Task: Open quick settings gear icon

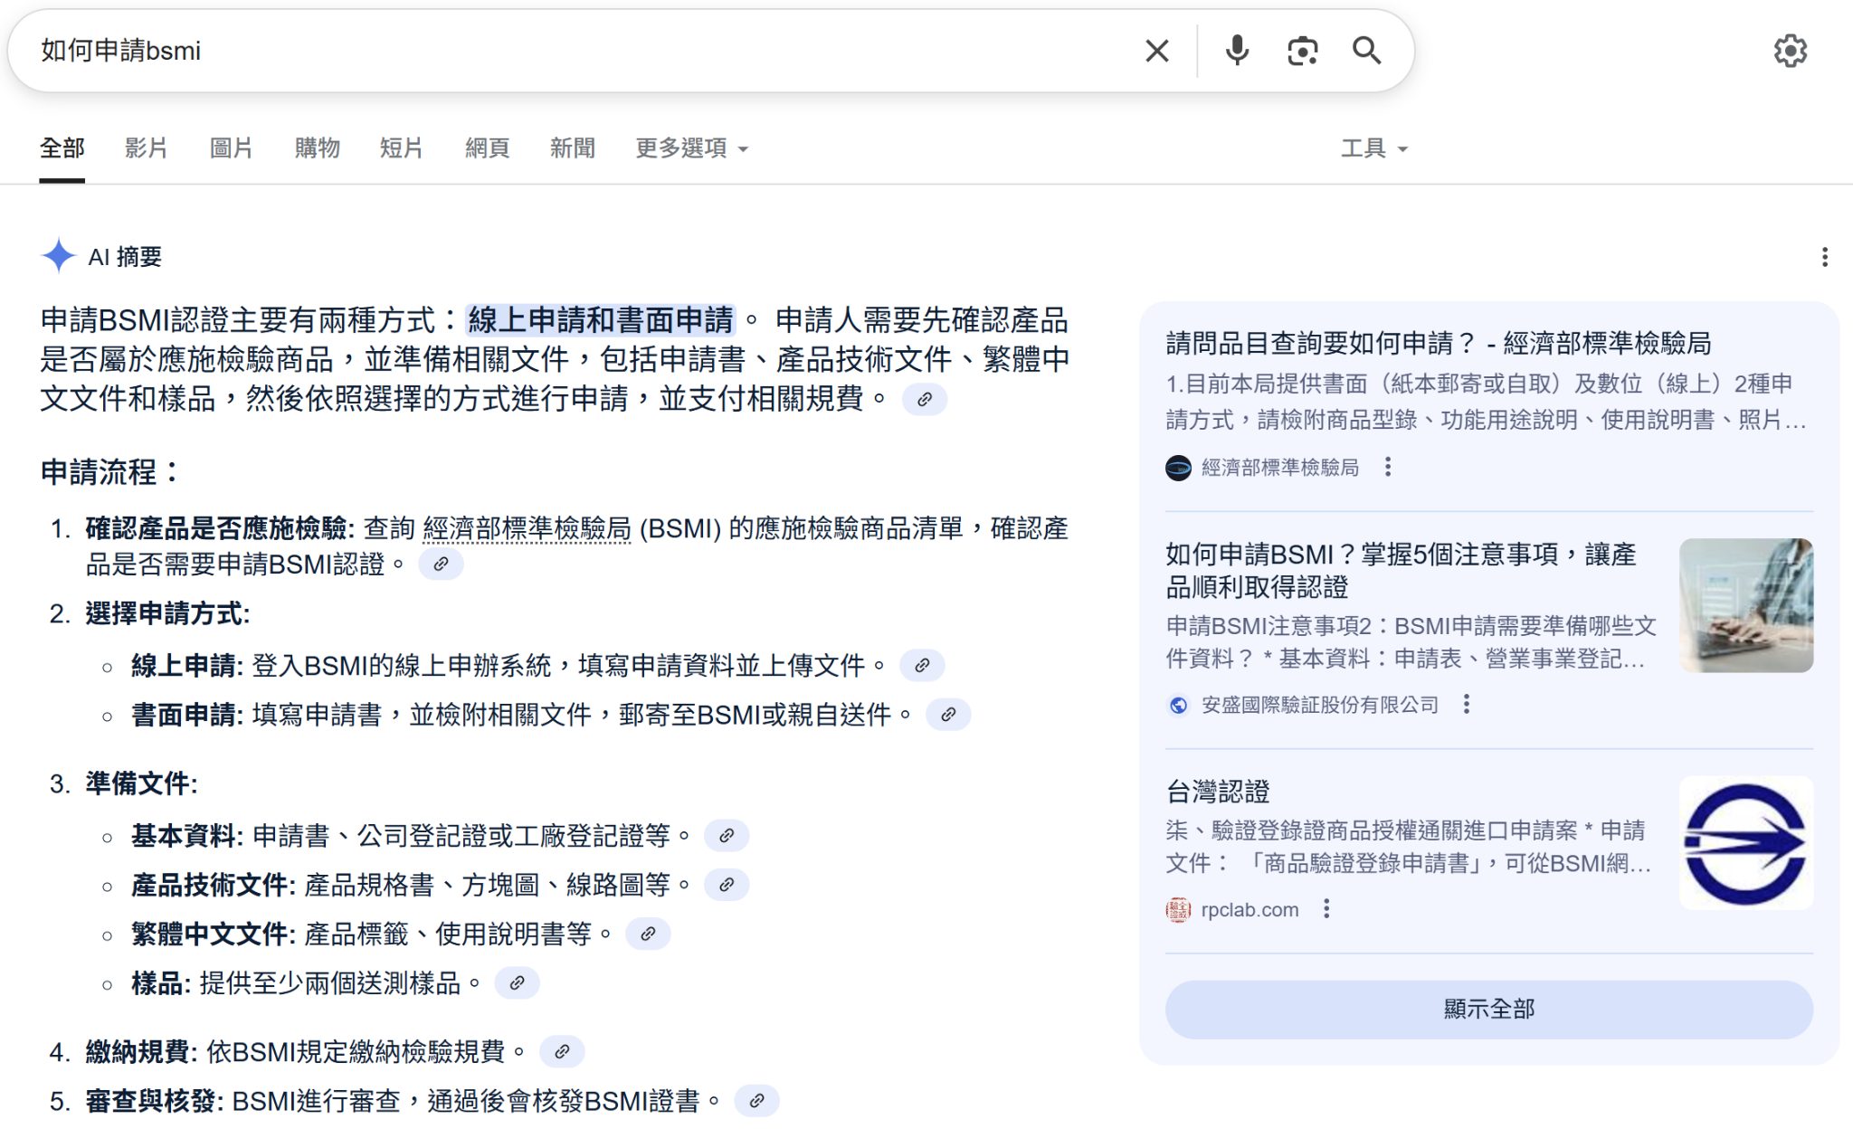Action: tap(1790, 51)
